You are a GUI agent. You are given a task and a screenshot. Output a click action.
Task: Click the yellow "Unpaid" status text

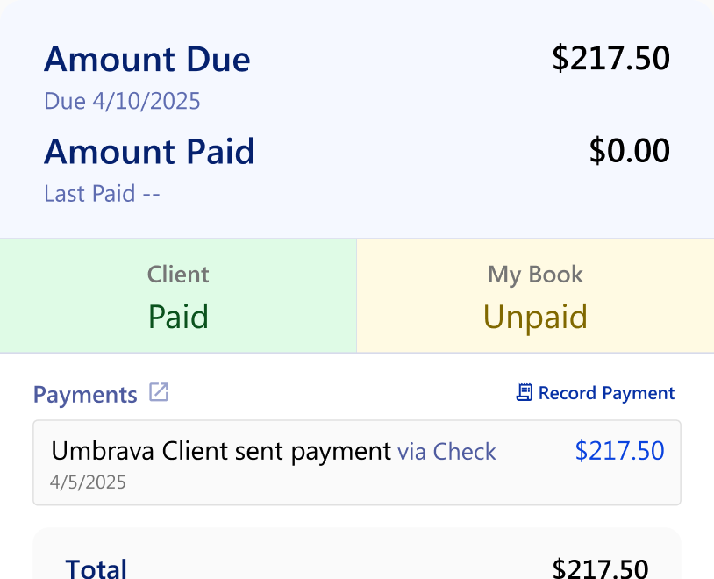tap(535, 316)
